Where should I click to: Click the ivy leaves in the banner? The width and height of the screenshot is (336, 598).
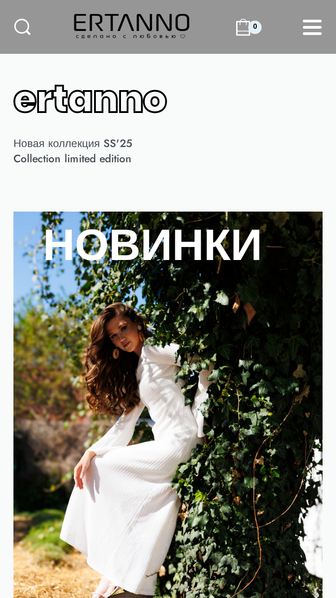pos(260,403)
